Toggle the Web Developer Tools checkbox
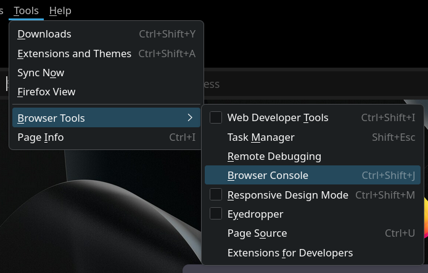This screenshot has height=273, width=428. coord(216,117)
